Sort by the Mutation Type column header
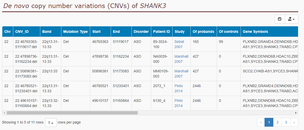 [76, 32]
